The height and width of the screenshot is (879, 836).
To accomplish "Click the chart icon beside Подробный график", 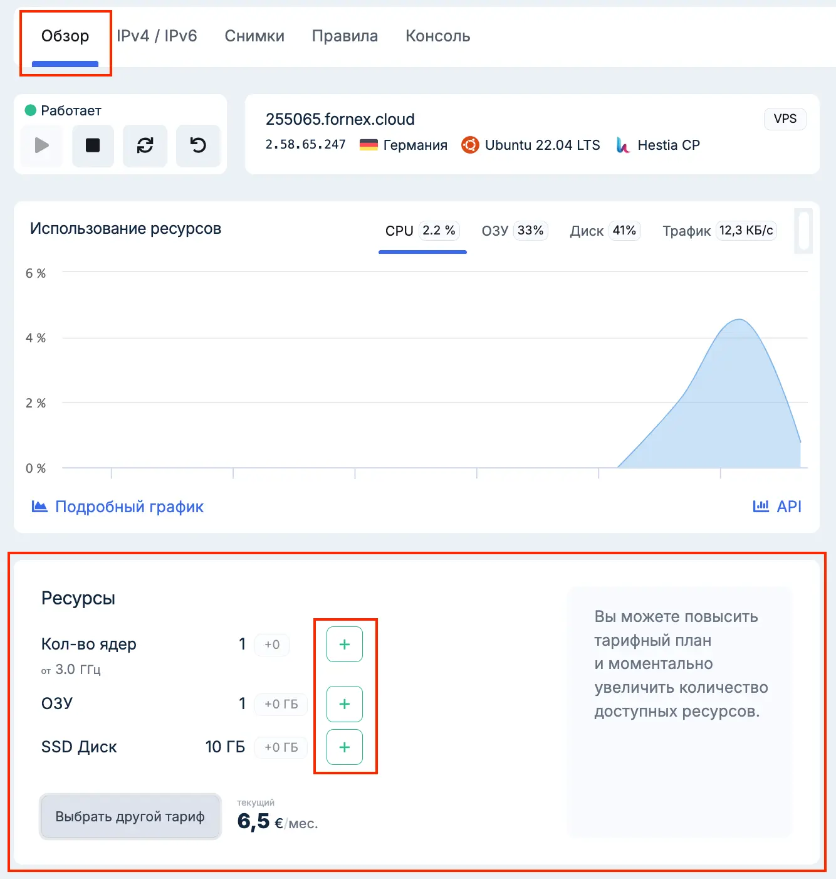I will pyautogui.click(x=39, y=507).
